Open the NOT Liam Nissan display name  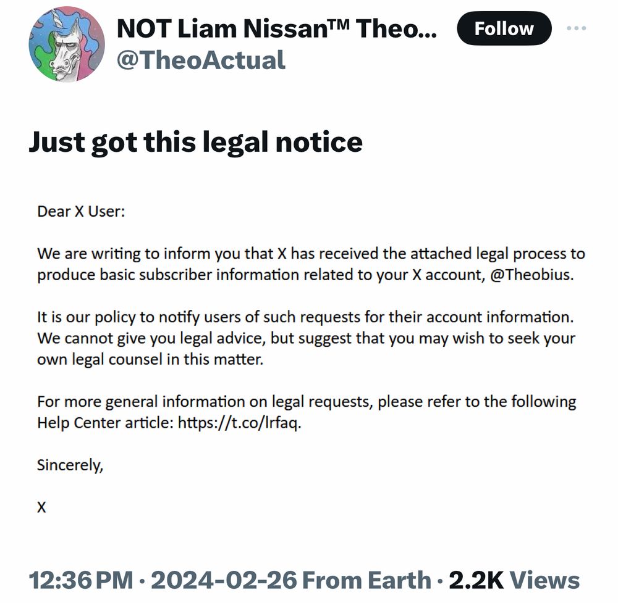(277, 29)
